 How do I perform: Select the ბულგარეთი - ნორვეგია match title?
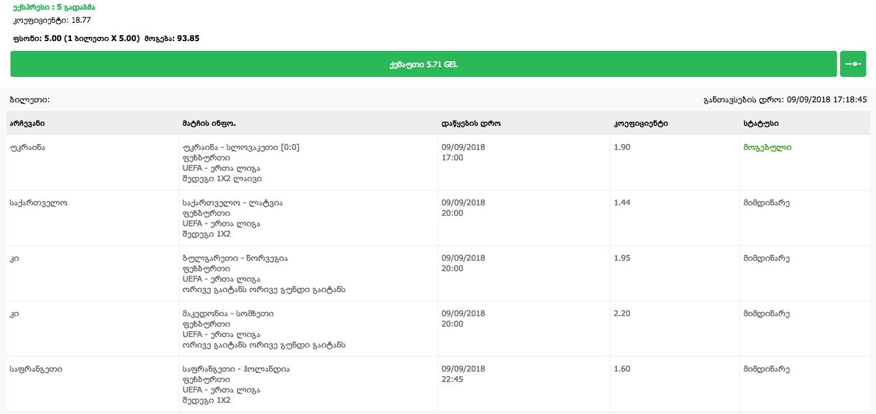click(235, 258)
